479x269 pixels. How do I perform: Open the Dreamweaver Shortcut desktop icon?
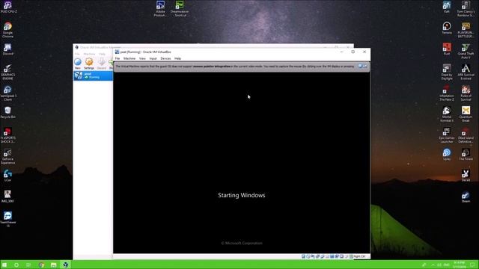click(x=180, y=8)
